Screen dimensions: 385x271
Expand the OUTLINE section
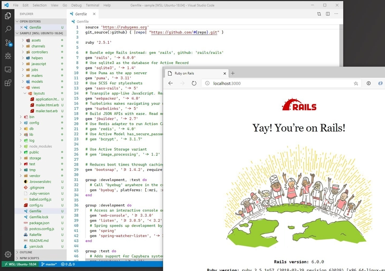26,252
